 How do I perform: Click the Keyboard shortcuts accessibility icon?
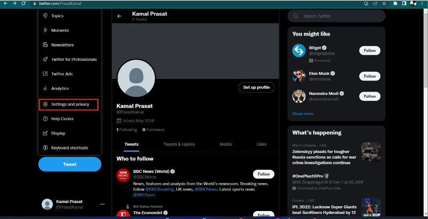coord(45,148)
